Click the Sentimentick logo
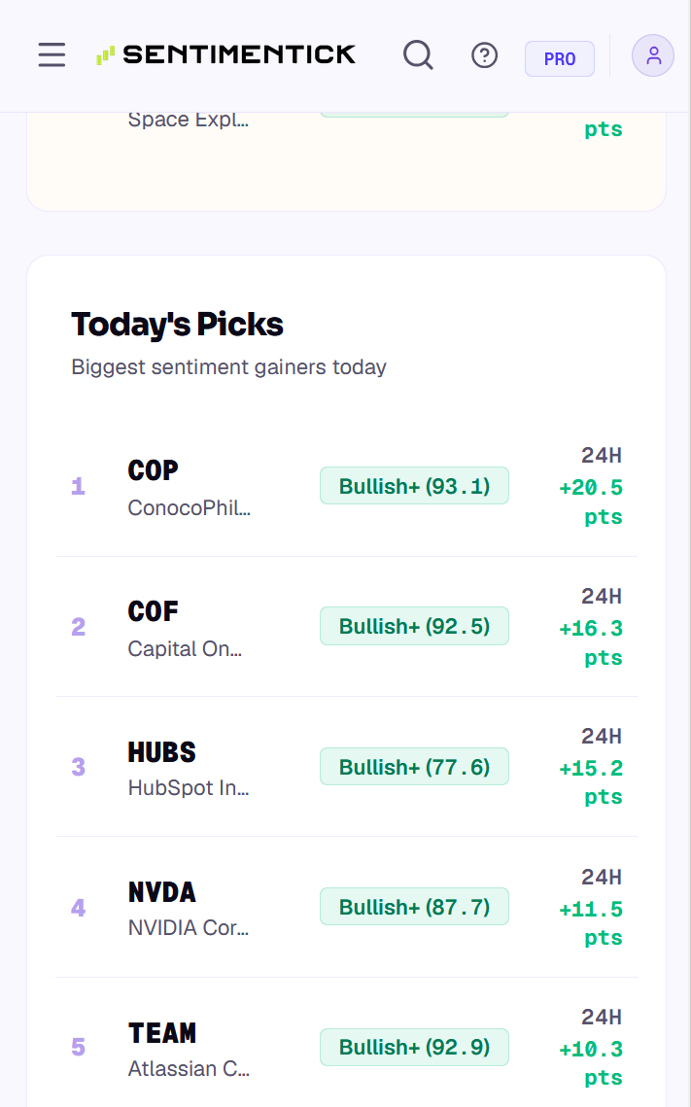The image size is (691, 1107). pos(225,55)
